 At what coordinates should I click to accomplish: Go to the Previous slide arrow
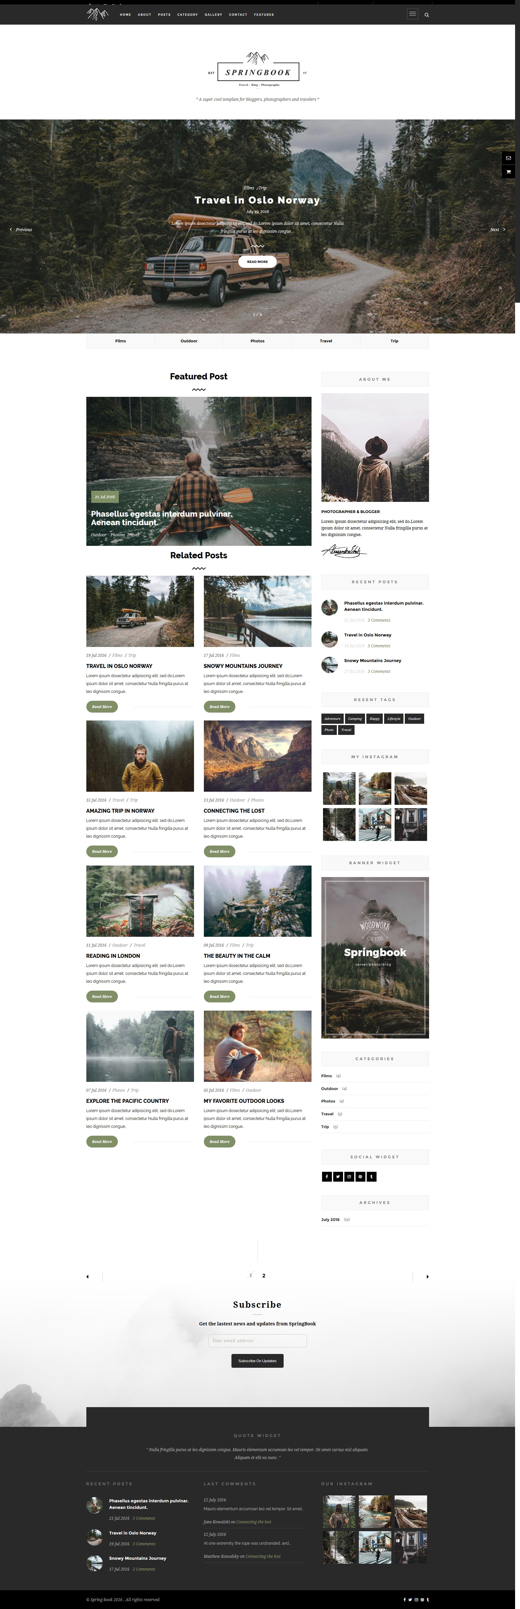[x=21, y=229]
